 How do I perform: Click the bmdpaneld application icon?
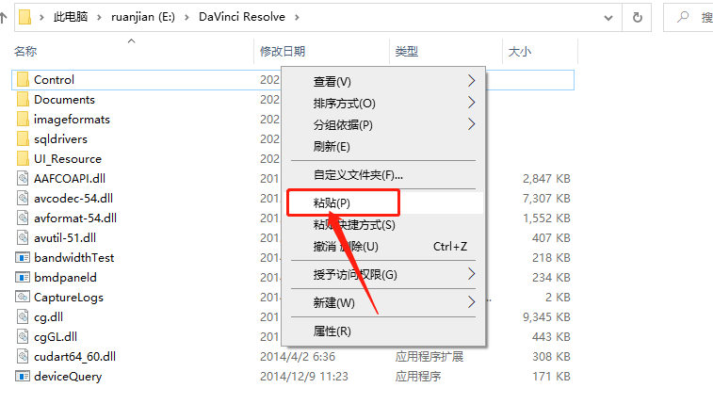23,277
